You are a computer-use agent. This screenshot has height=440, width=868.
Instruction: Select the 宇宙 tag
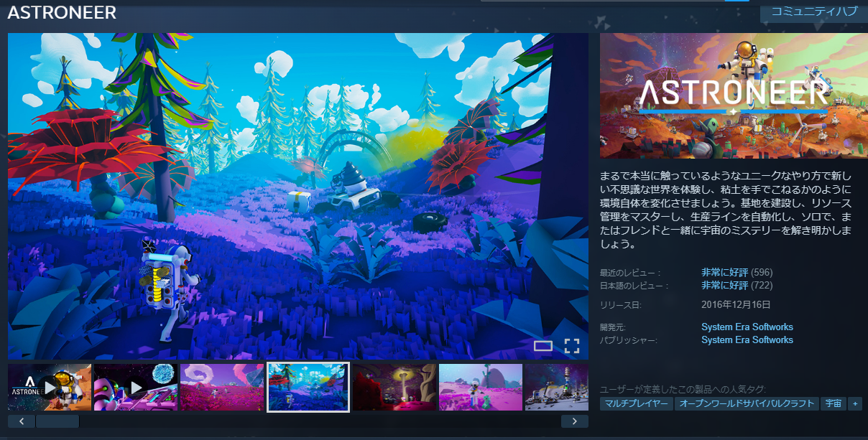pos(834,404)
